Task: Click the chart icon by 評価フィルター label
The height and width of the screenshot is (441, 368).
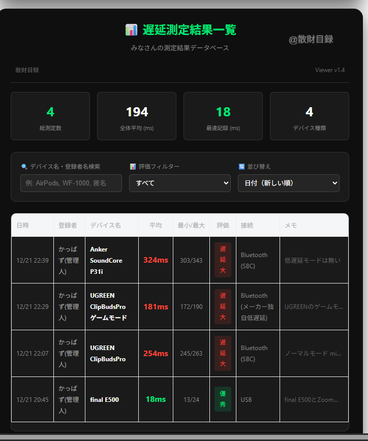Action: point(133,167)
